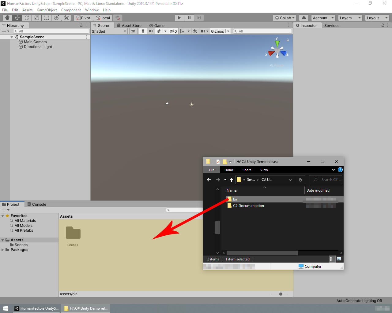The image size is (392, 313).
Task: Open the Window menu in Unity
Action: coord(92,10)
